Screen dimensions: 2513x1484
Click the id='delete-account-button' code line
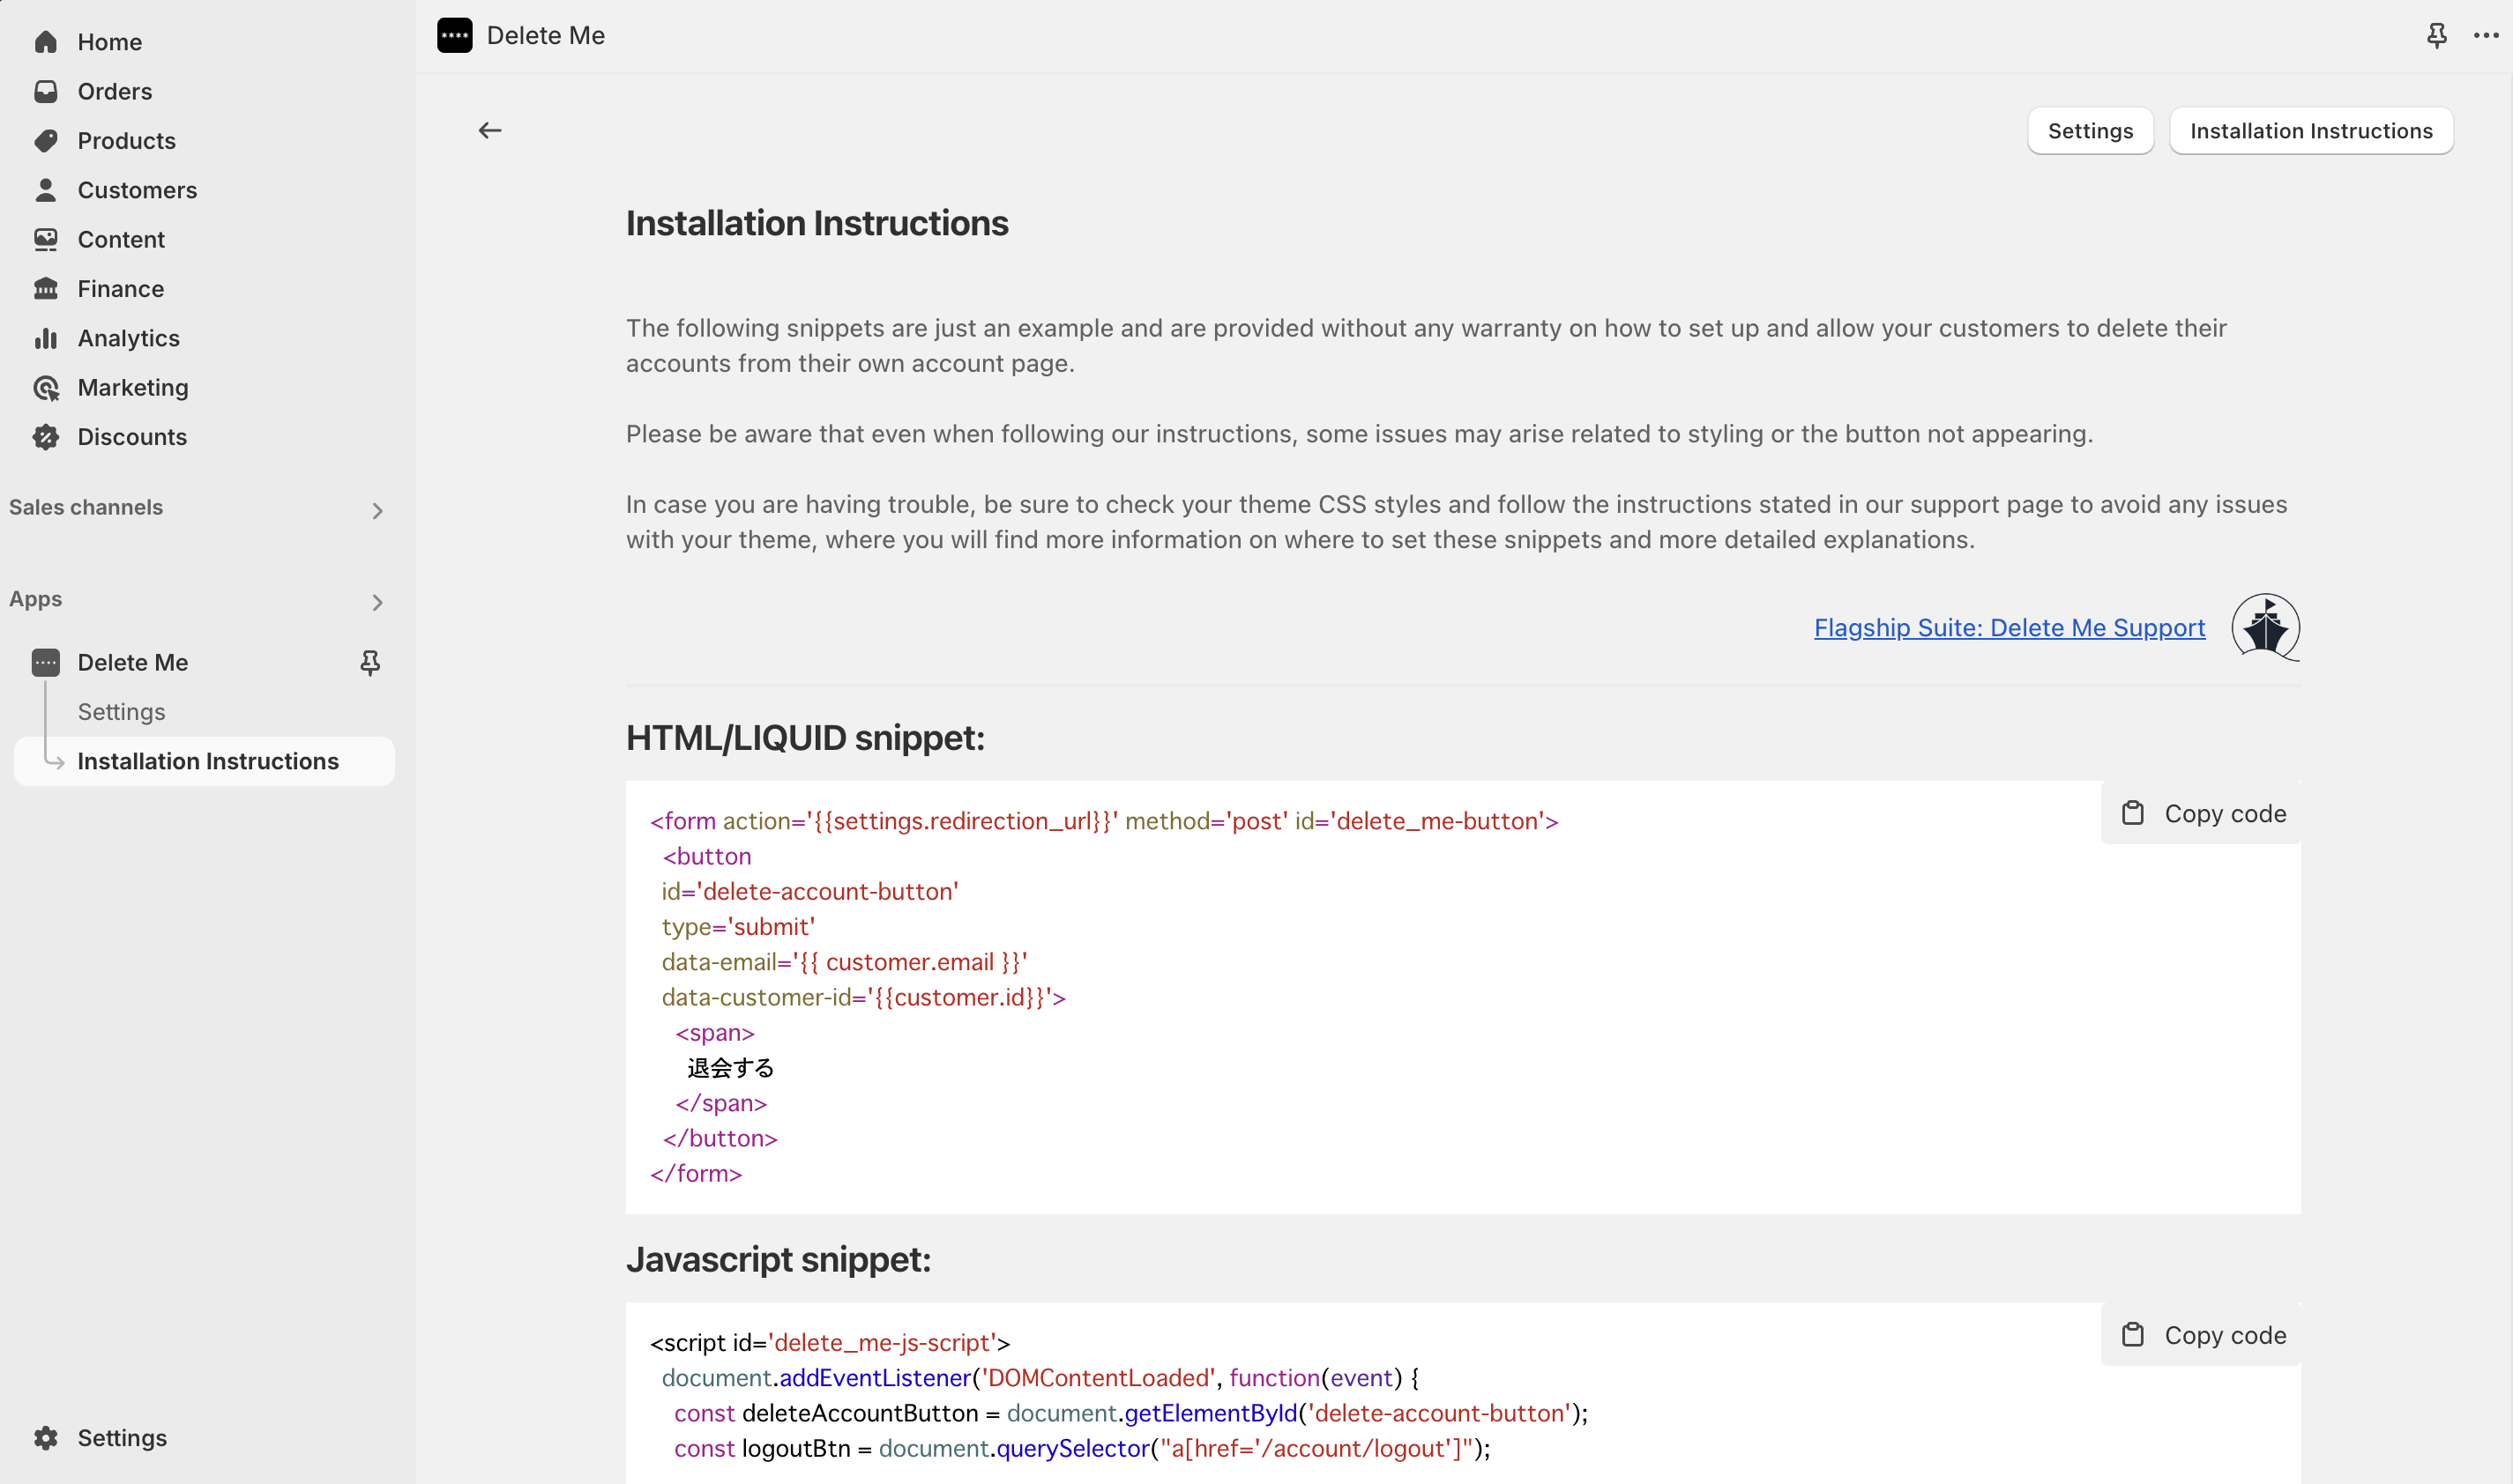point(810,891)
